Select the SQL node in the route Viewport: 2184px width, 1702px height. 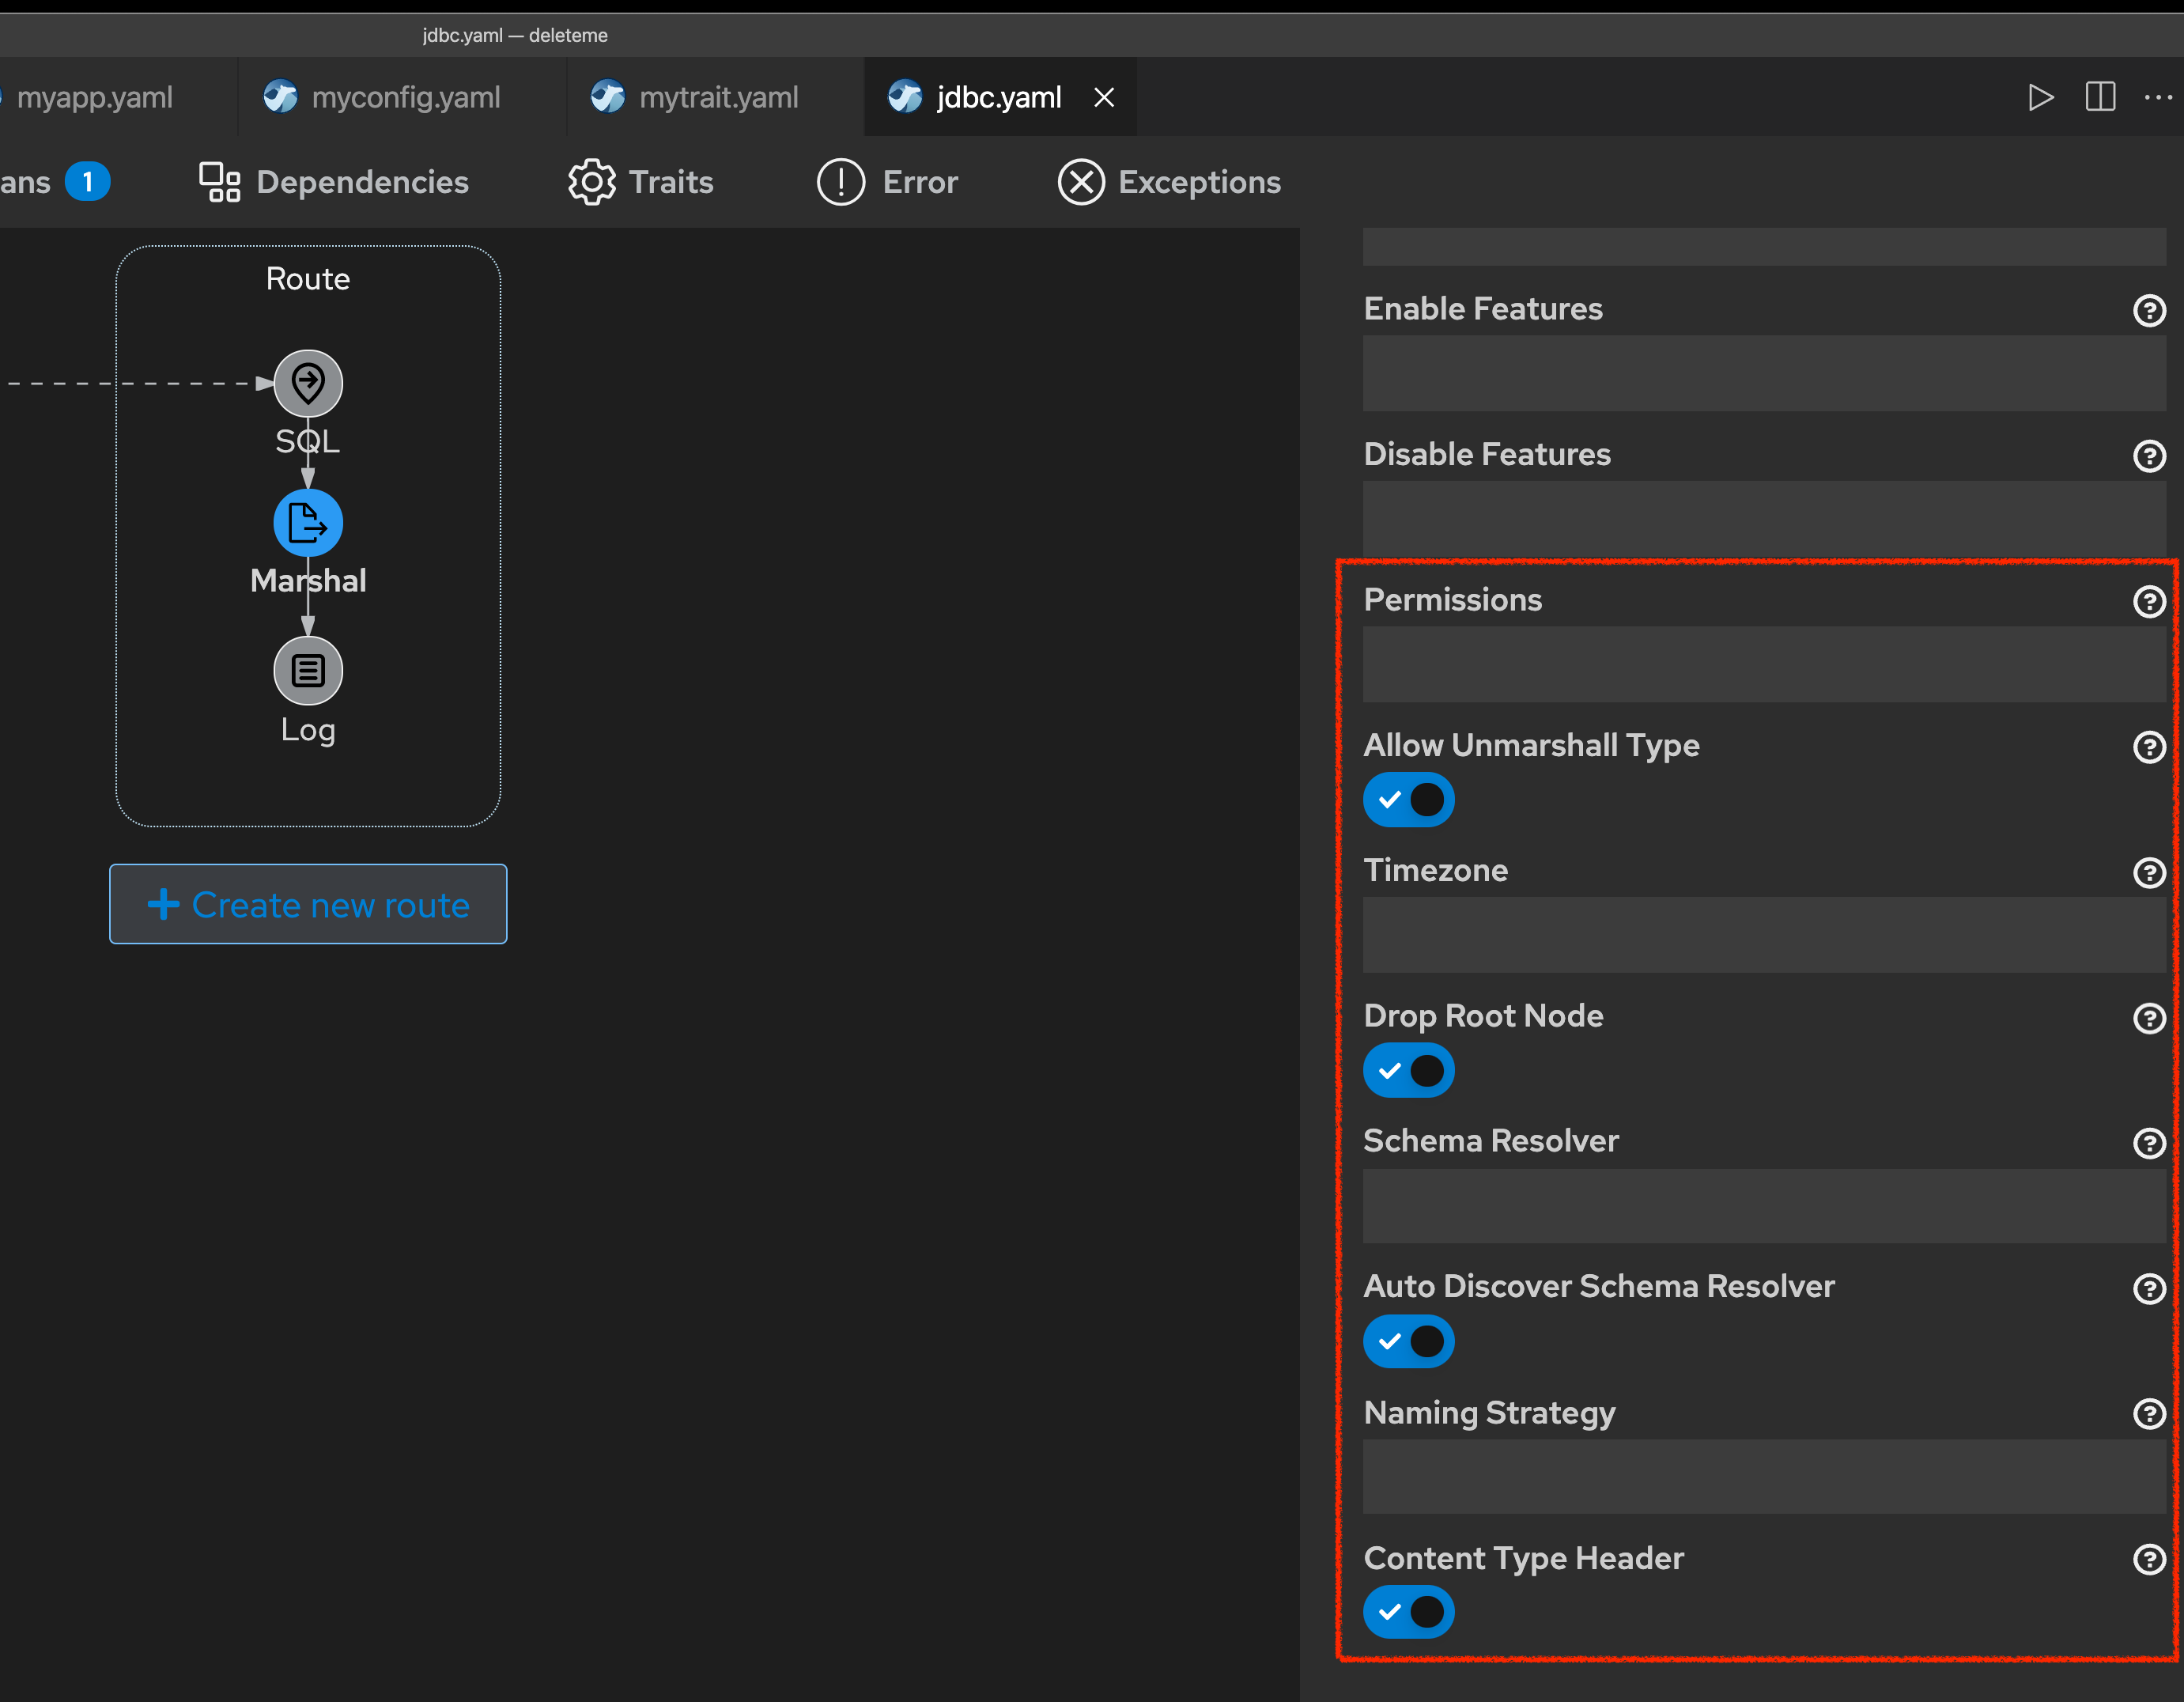point(308,383)
